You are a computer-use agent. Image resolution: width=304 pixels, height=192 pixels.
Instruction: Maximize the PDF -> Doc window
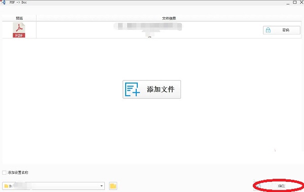(295, 3)
